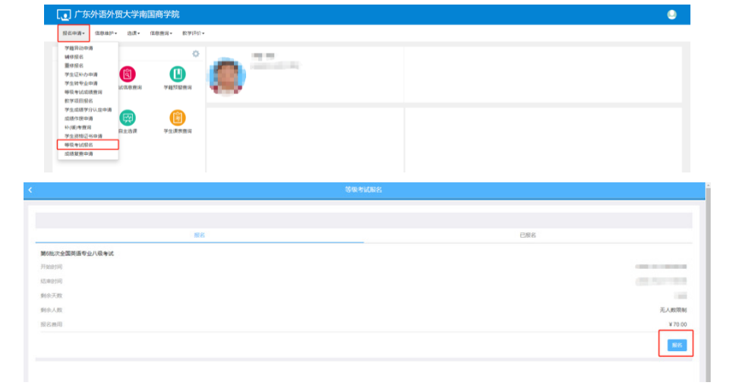
Task: Switch to the 已报名 tab
Action: coord(528,236)
